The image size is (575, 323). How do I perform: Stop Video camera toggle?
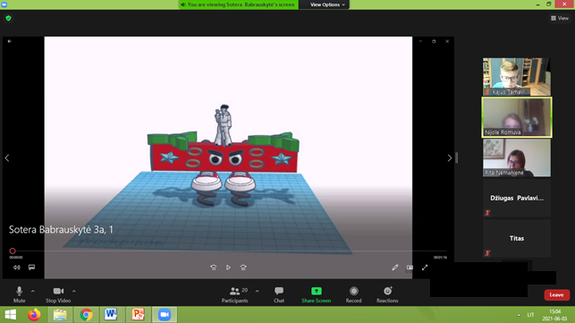coord(58,294)
